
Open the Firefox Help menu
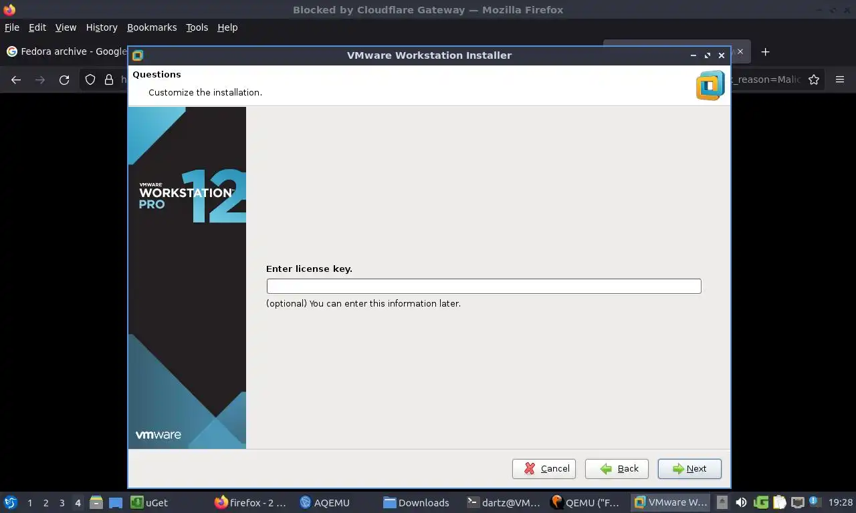[227, 27]
